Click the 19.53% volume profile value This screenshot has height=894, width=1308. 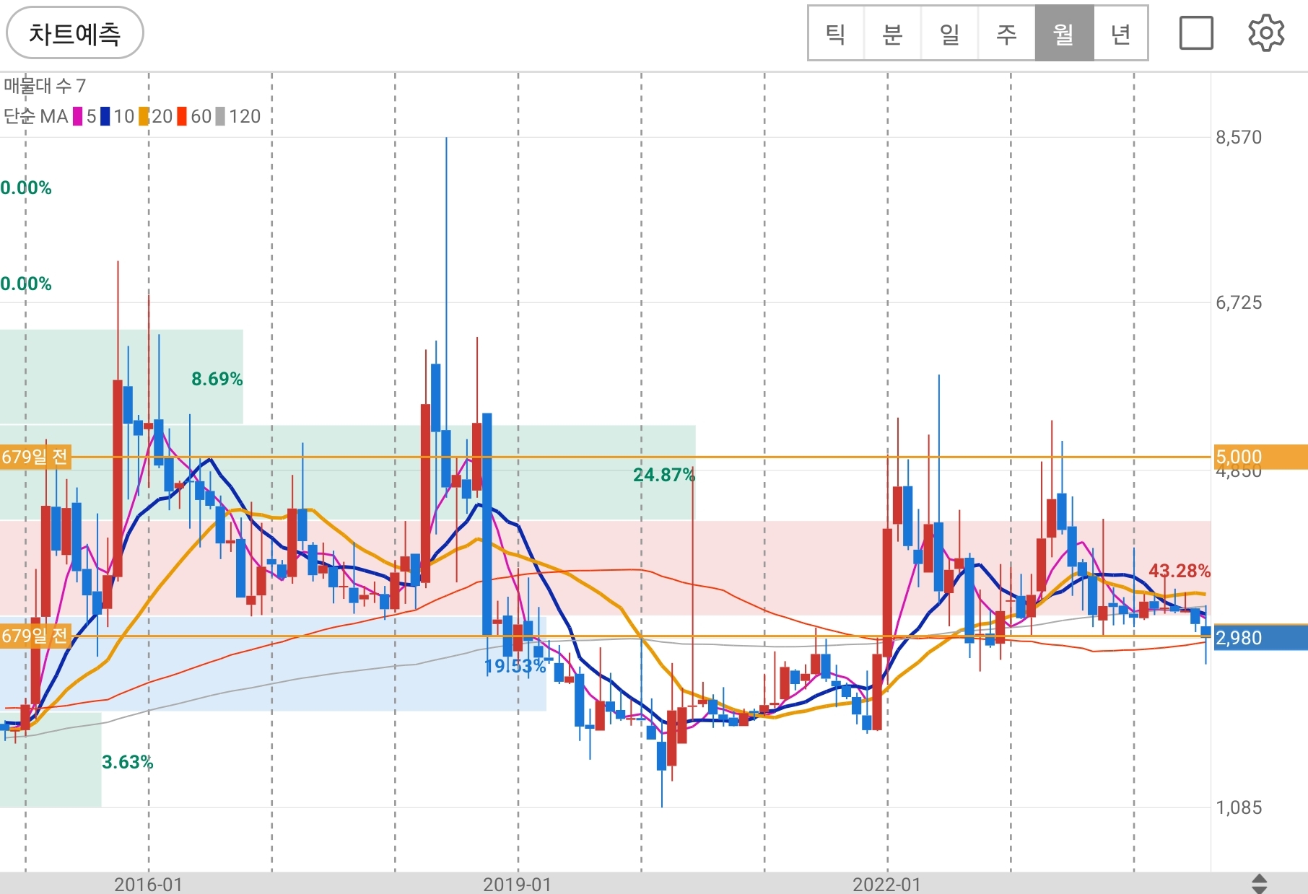coord(515,666)
